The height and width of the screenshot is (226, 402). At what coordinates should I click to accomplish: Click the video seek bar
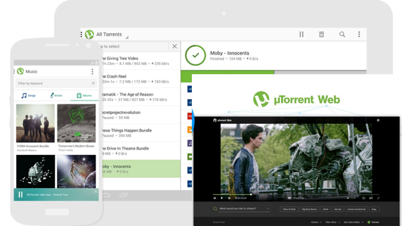click(296, 195)
